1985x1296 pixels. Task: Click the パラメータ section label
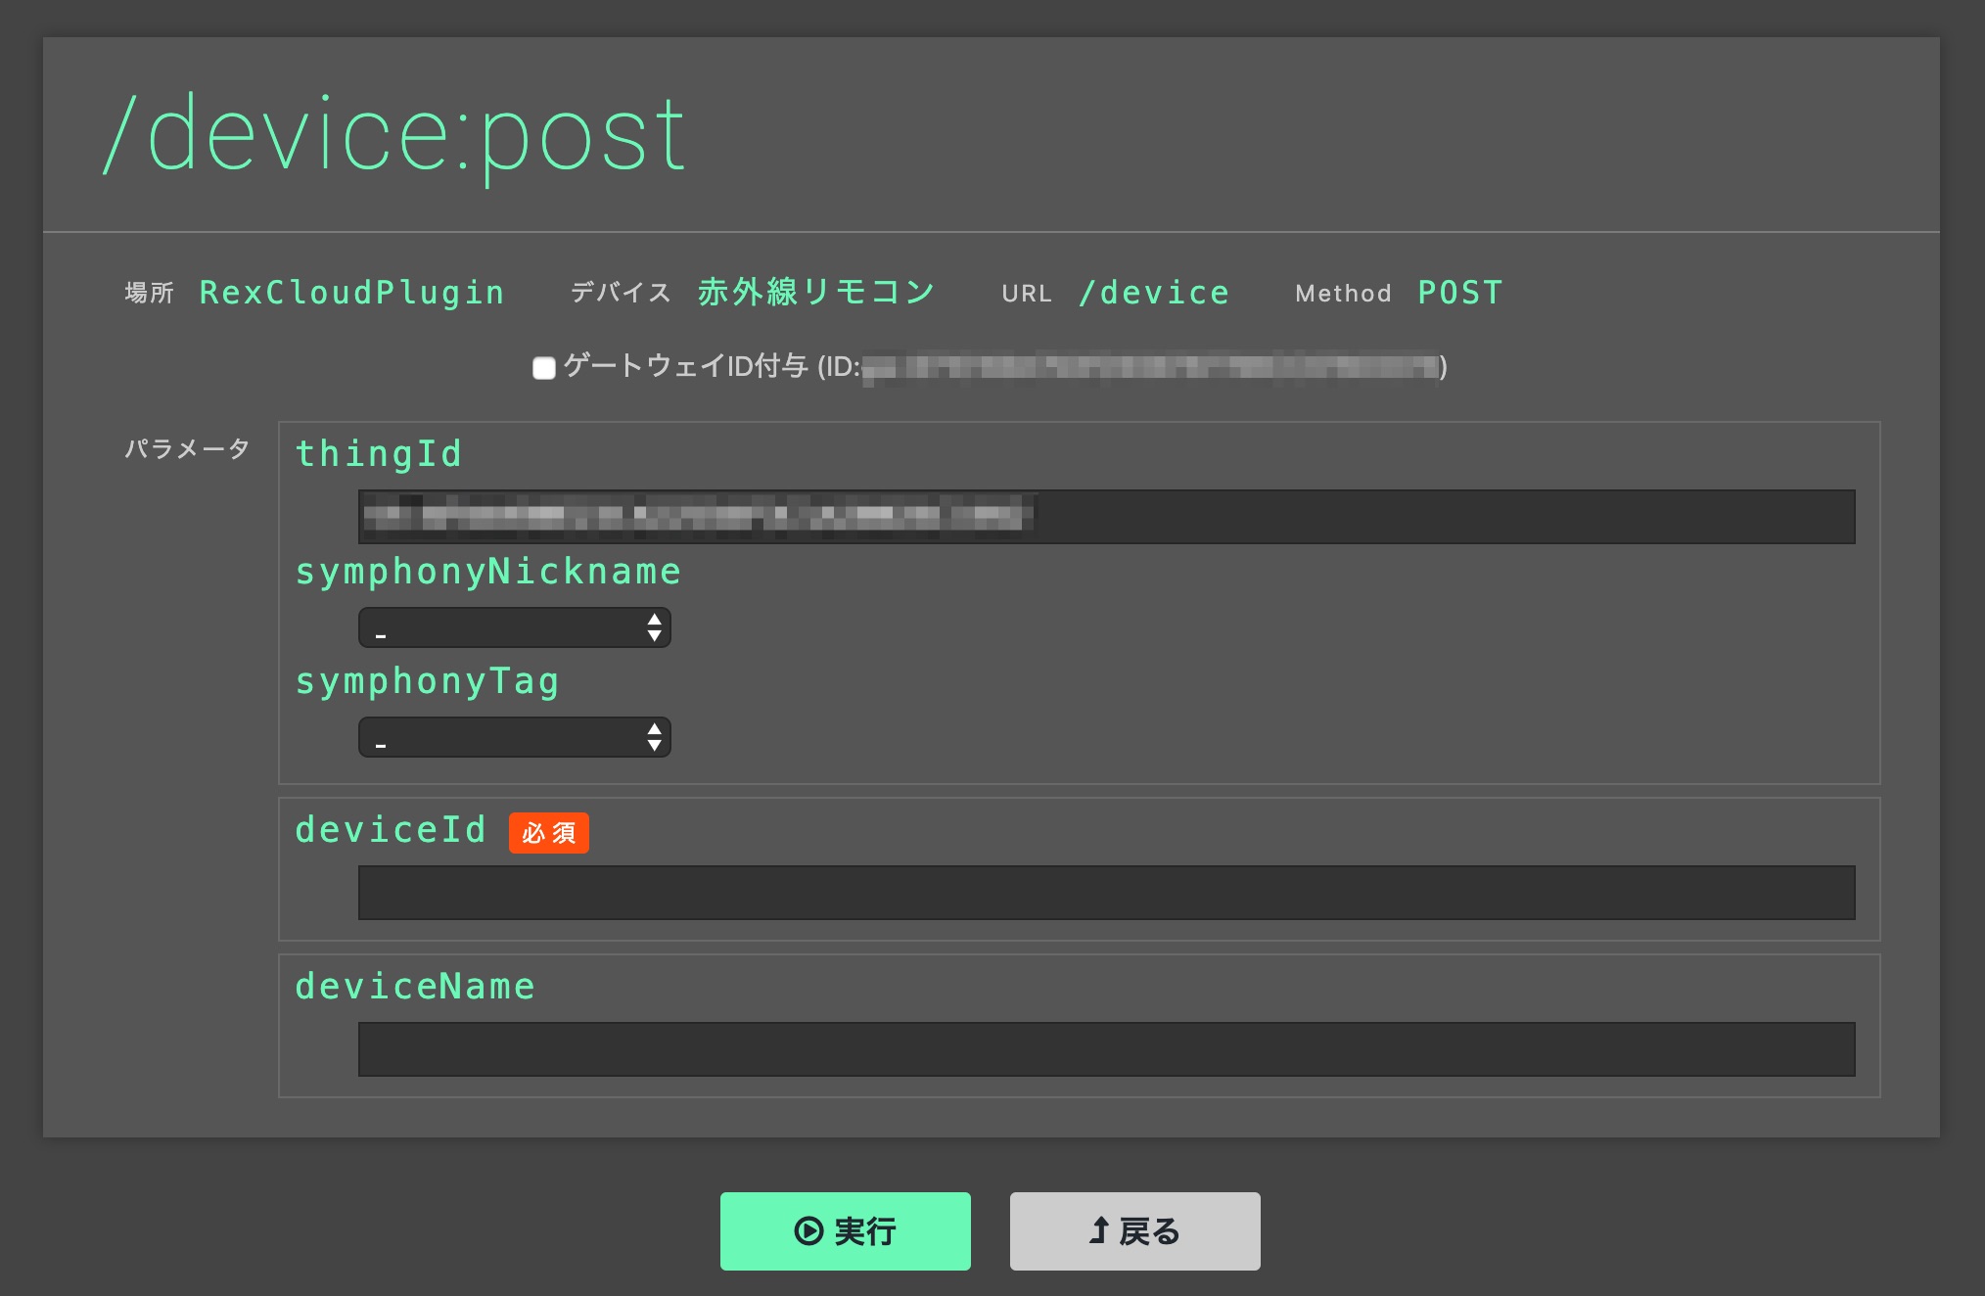coord(187,449)
